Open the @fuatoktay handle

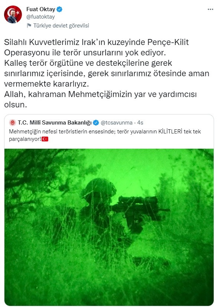pyautogui.click(x=40, y=17)
